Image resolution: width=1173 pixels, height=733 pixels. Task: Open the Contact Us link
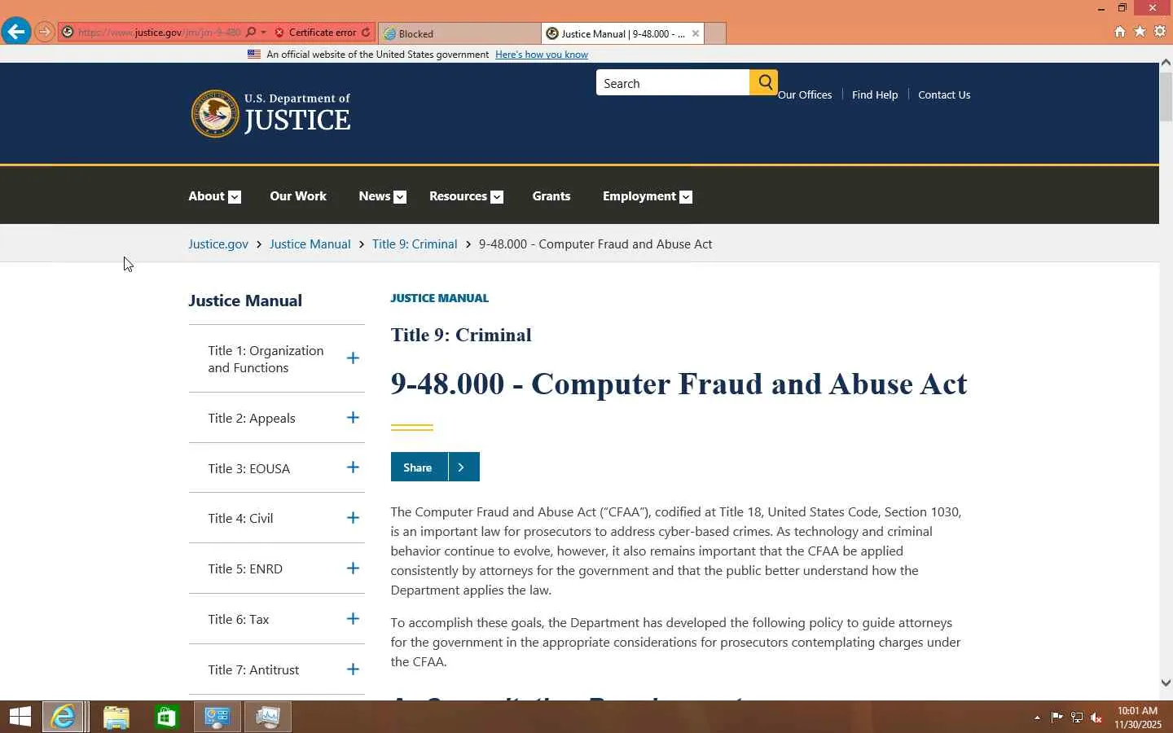click(944, 94)
